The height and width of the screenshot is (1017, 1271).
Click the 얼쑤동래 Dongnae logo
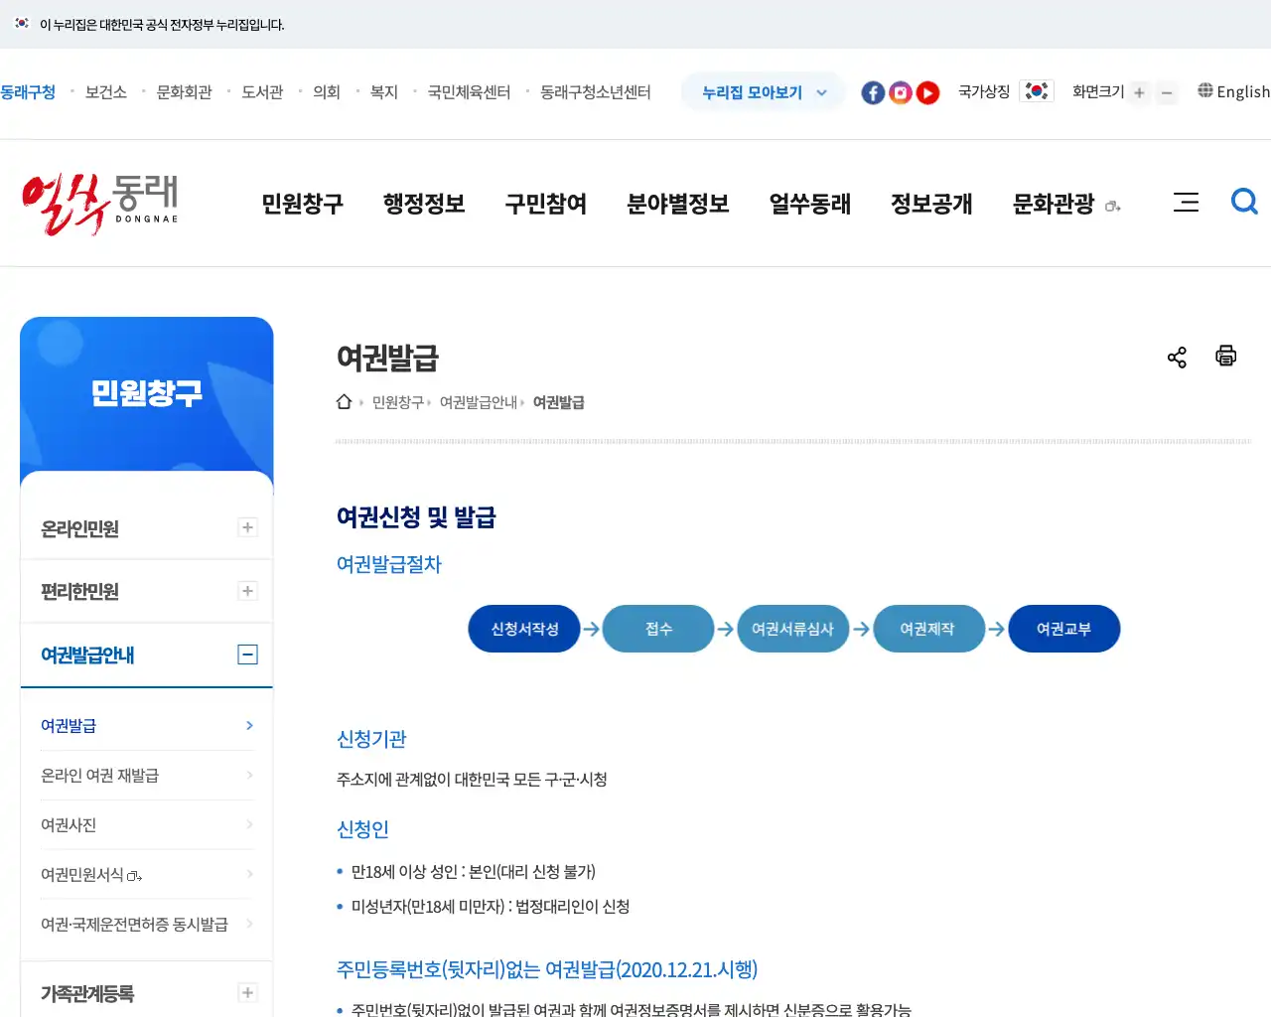(99, 204)
